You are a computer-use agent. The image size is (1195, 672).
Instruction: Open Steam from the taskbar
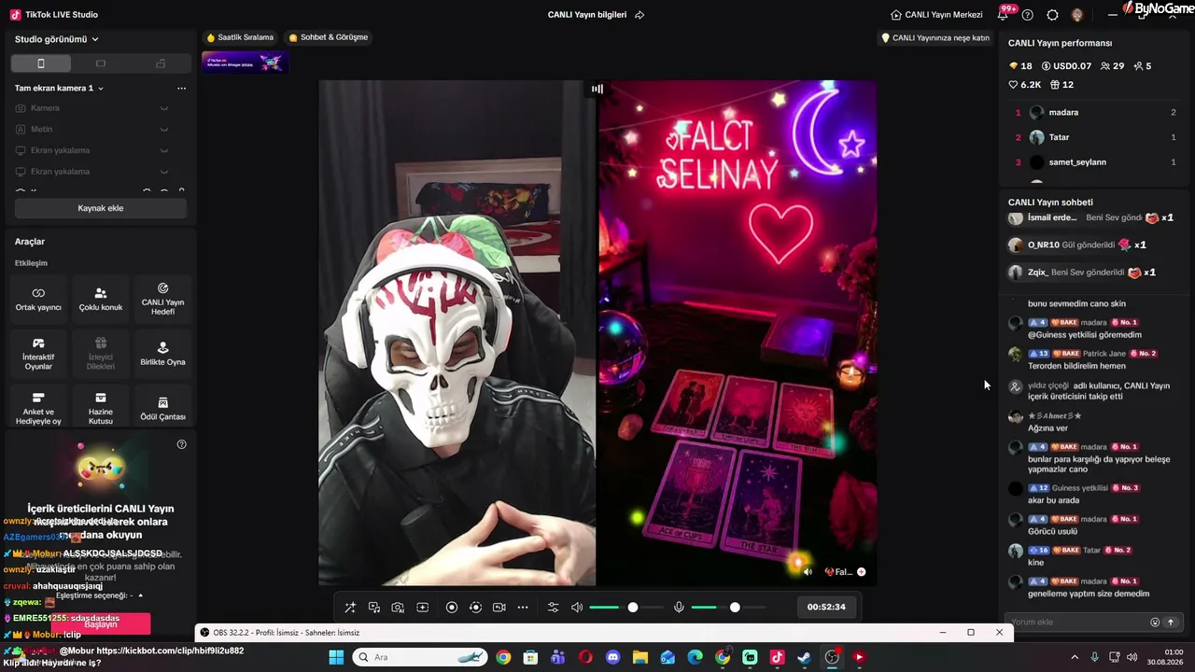pyautogui.click(x=804, y=657)
